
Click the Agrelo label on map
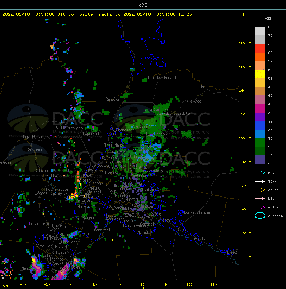click(84, 206)
